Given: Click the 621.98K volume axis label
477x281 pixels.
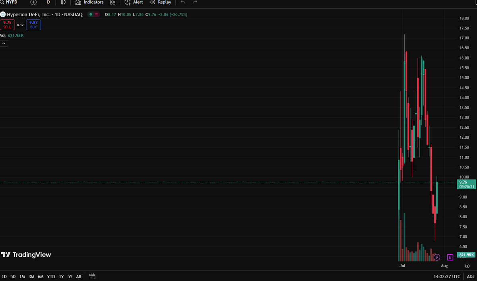Looking at the screenshot, I should pyautogui.click(x=466, y=255).
